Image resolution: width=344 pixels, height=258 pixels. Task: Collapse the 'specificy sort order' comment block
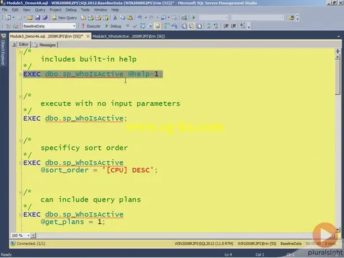21,141
